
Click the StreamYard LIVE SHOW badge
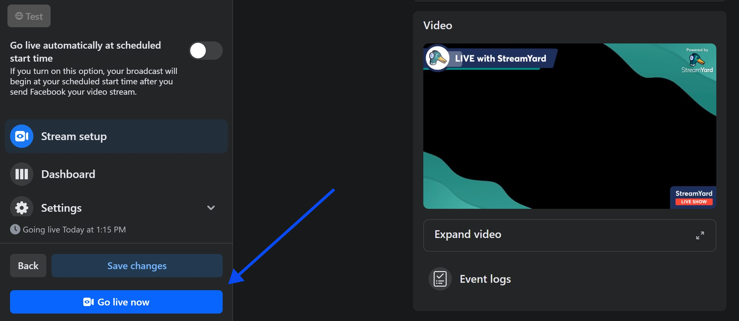[x=693, y=197]
